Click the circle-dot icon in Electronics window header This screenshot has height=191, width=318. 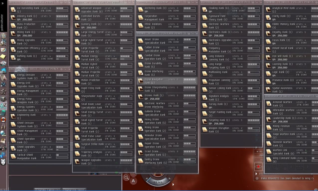(253, 2)
